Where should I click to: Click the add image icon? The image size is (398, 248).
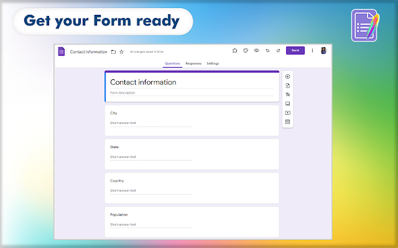[x=287, y=104]
